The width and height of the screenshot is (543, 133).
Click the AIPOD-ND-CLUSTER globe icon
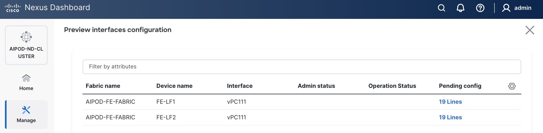coord(26,37)
